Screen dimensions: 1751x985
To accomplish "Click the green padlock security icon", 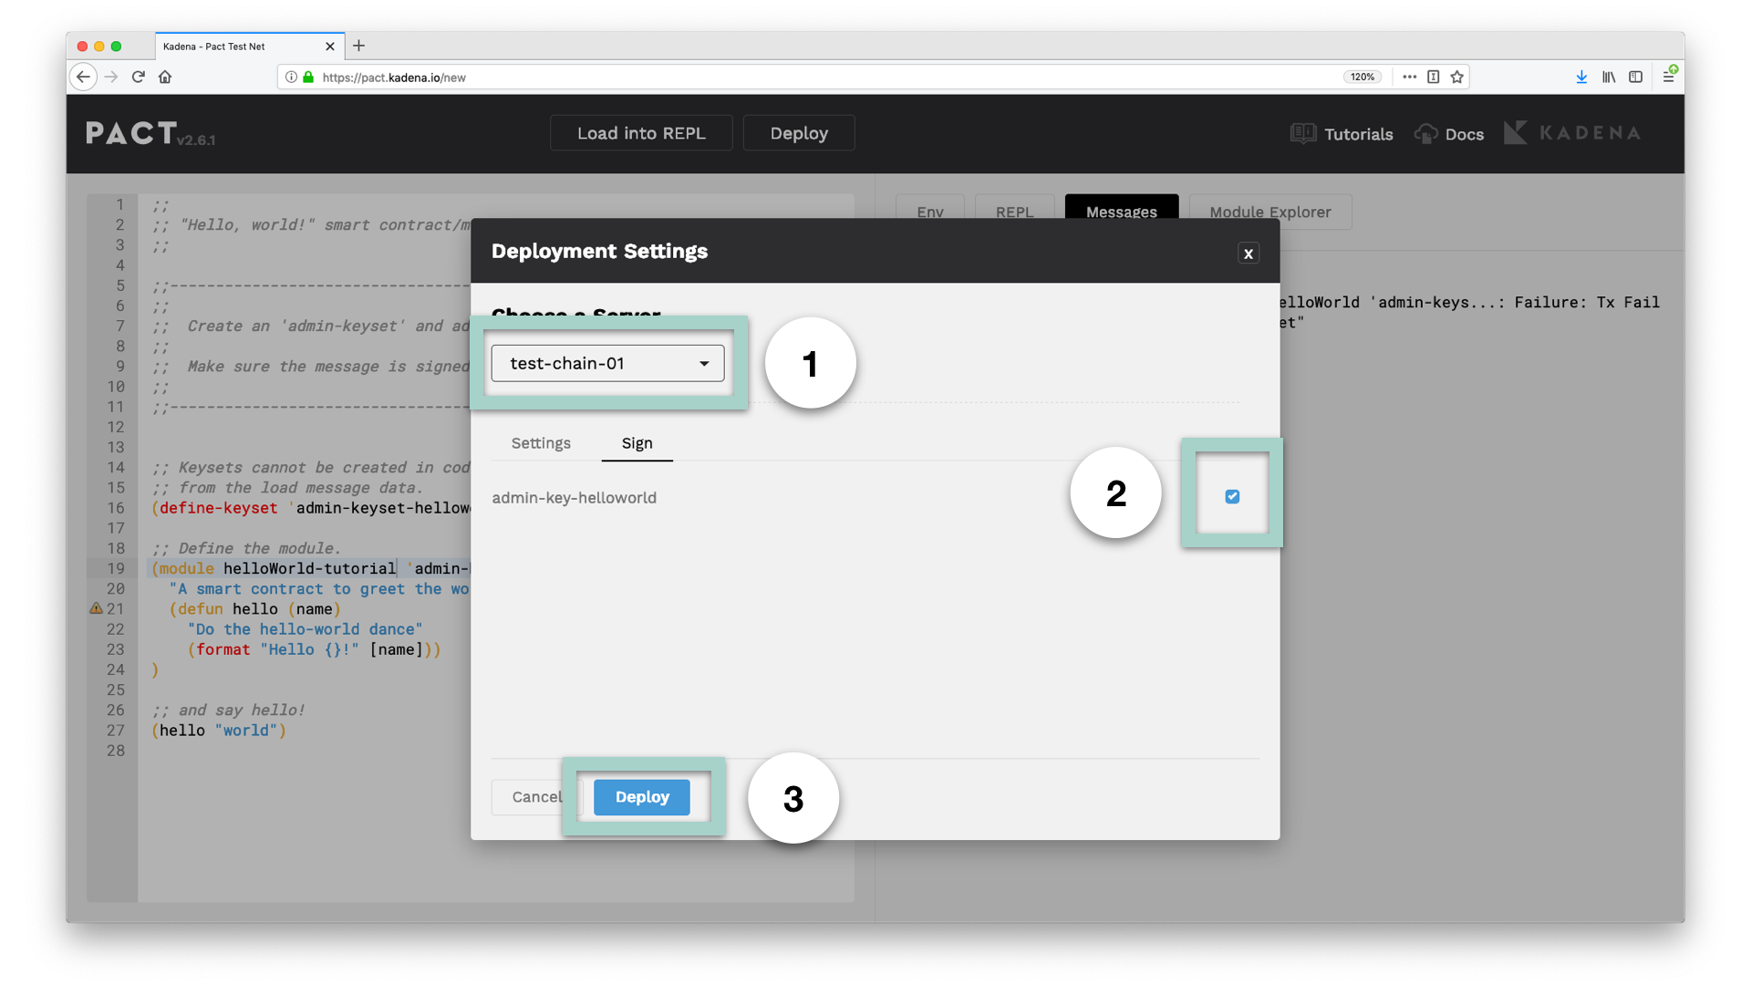I will point(308,78).
